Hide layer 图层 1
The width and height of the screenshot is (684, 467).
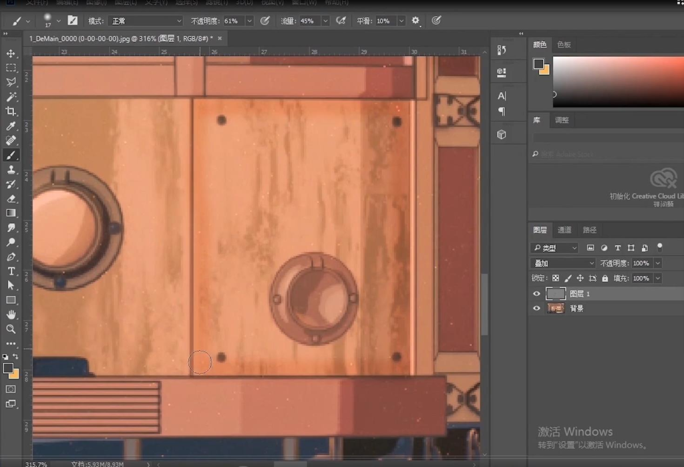point(536,294)
